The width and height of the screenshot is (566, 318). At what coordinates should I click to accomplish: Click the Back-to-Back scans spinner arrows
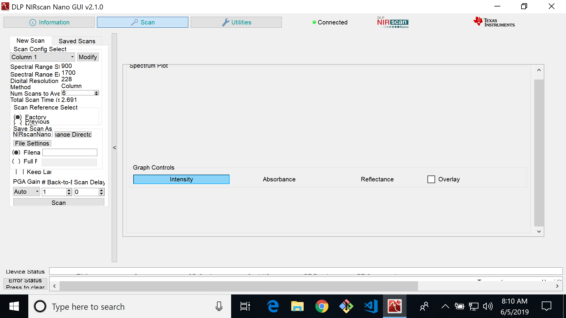click(69, 192)
